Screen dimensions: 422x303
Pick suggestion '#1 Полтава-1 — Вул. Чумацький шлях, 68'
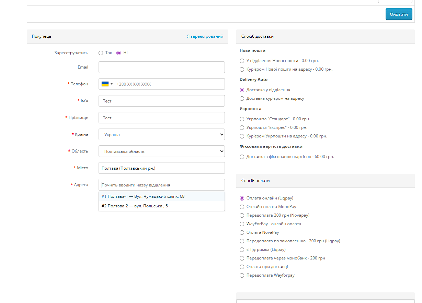click(162, 196)
